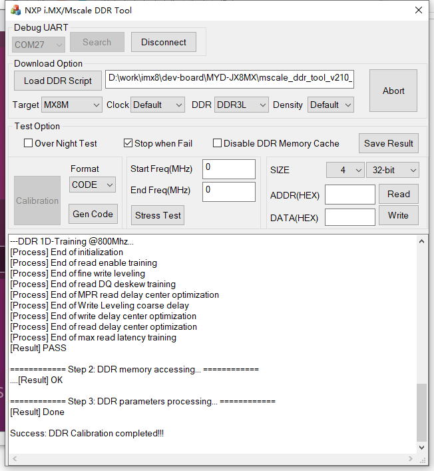Open the Format CODE dropdown
The width and height of the screenshot is (434, 471).
click(x=92, y=185)
